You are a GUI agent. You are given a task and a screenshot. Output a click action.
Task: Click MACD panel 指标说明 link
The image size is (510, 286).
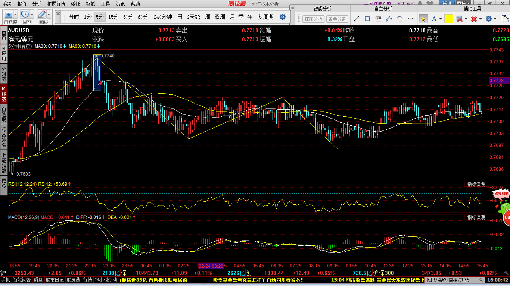[x=476, y=217]
